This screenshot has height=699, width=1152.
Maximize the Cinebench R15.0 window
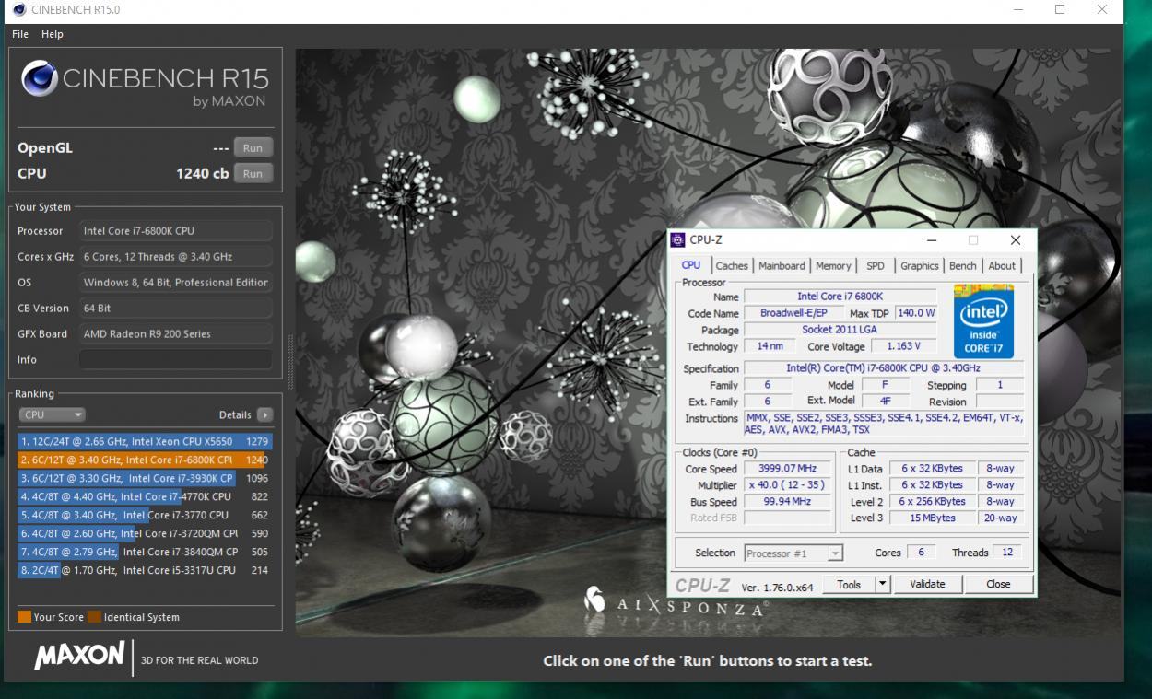pyautogui.click(x=1060, y=10)
